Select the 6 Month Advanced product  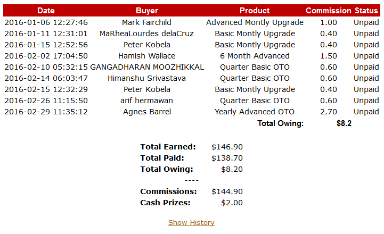(x=255, y=56)
